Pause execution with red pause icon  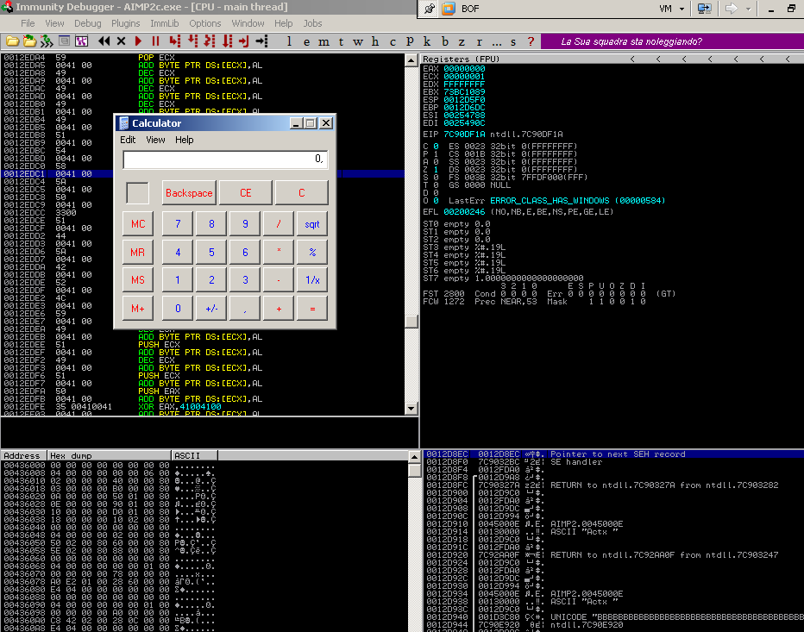tap(155, 41)
